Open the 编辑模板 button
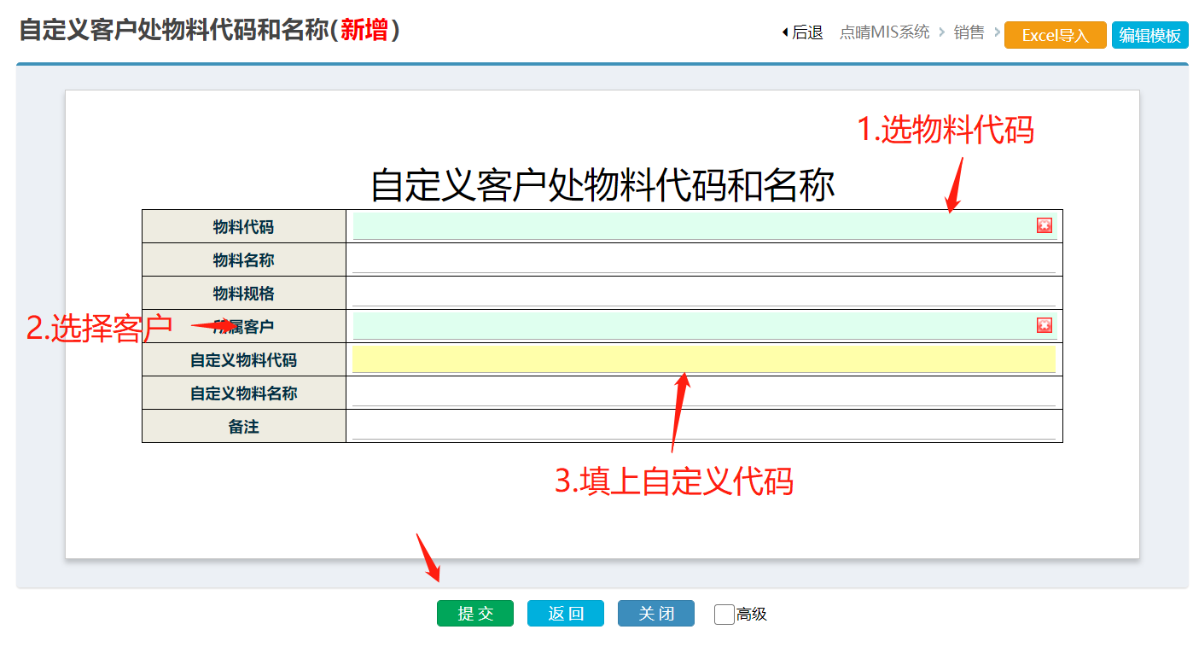Viewport: 1193px width, 647px height. 1150,35
